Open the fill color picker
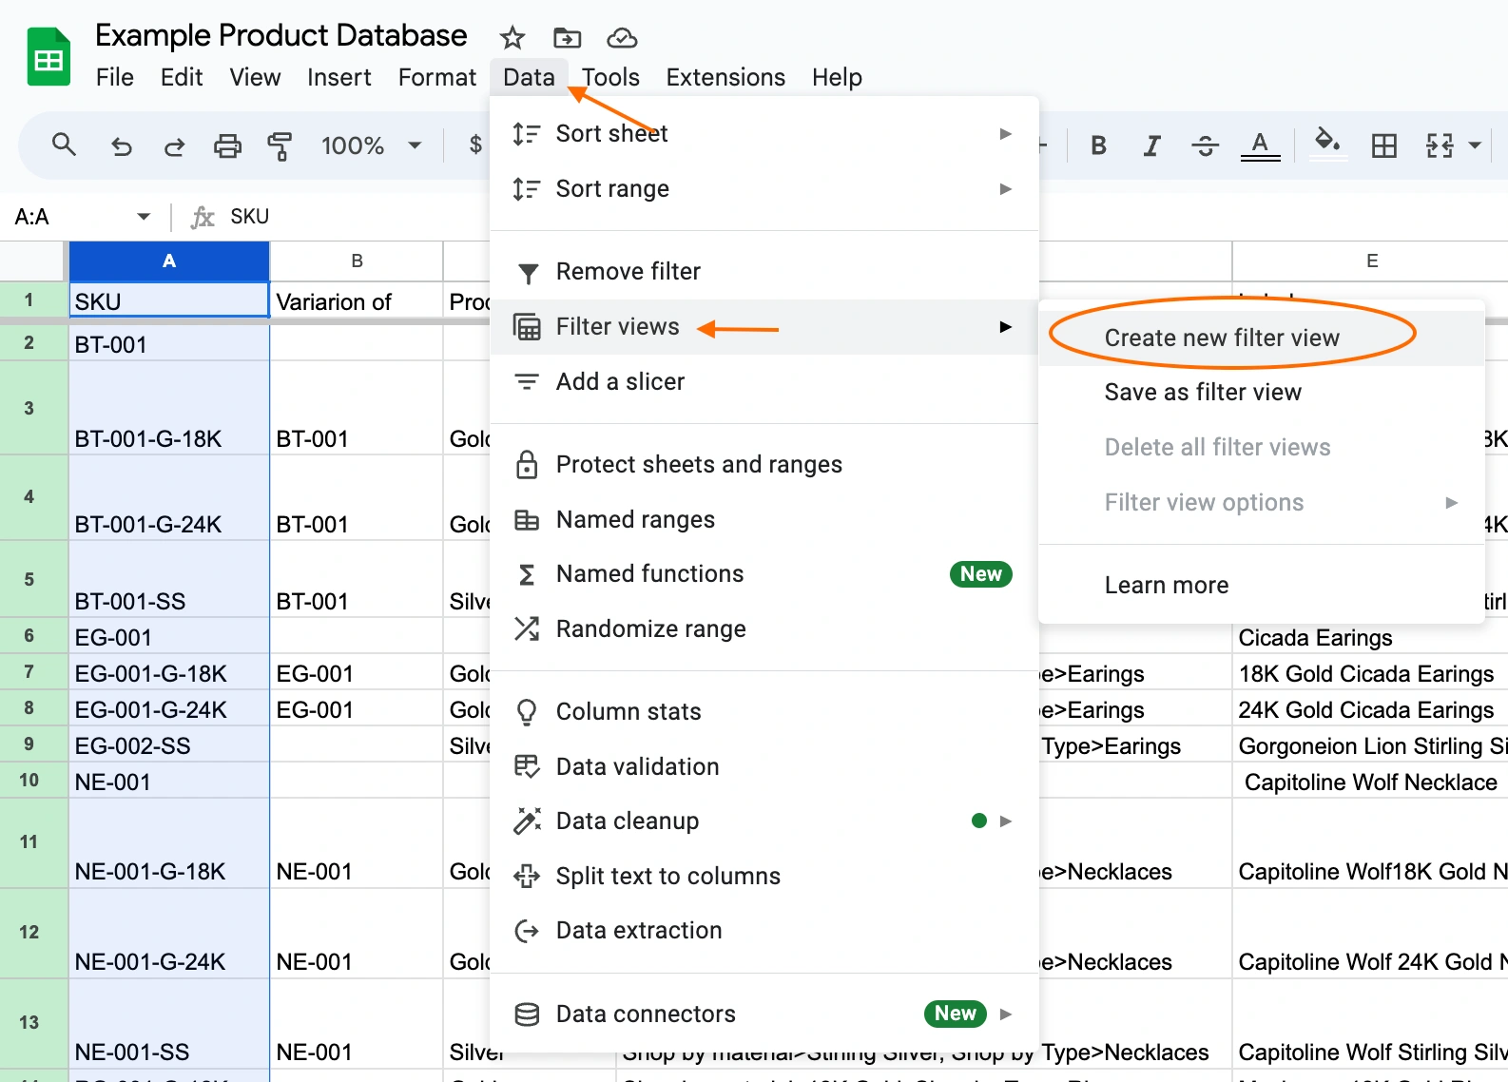1508x1082 pixels. pyautogui.click(x=1327, y=145)
